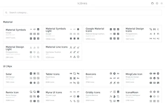Toggle dark mode with the sun icon
The image size is (165, 103).
(x=162, y=3)
